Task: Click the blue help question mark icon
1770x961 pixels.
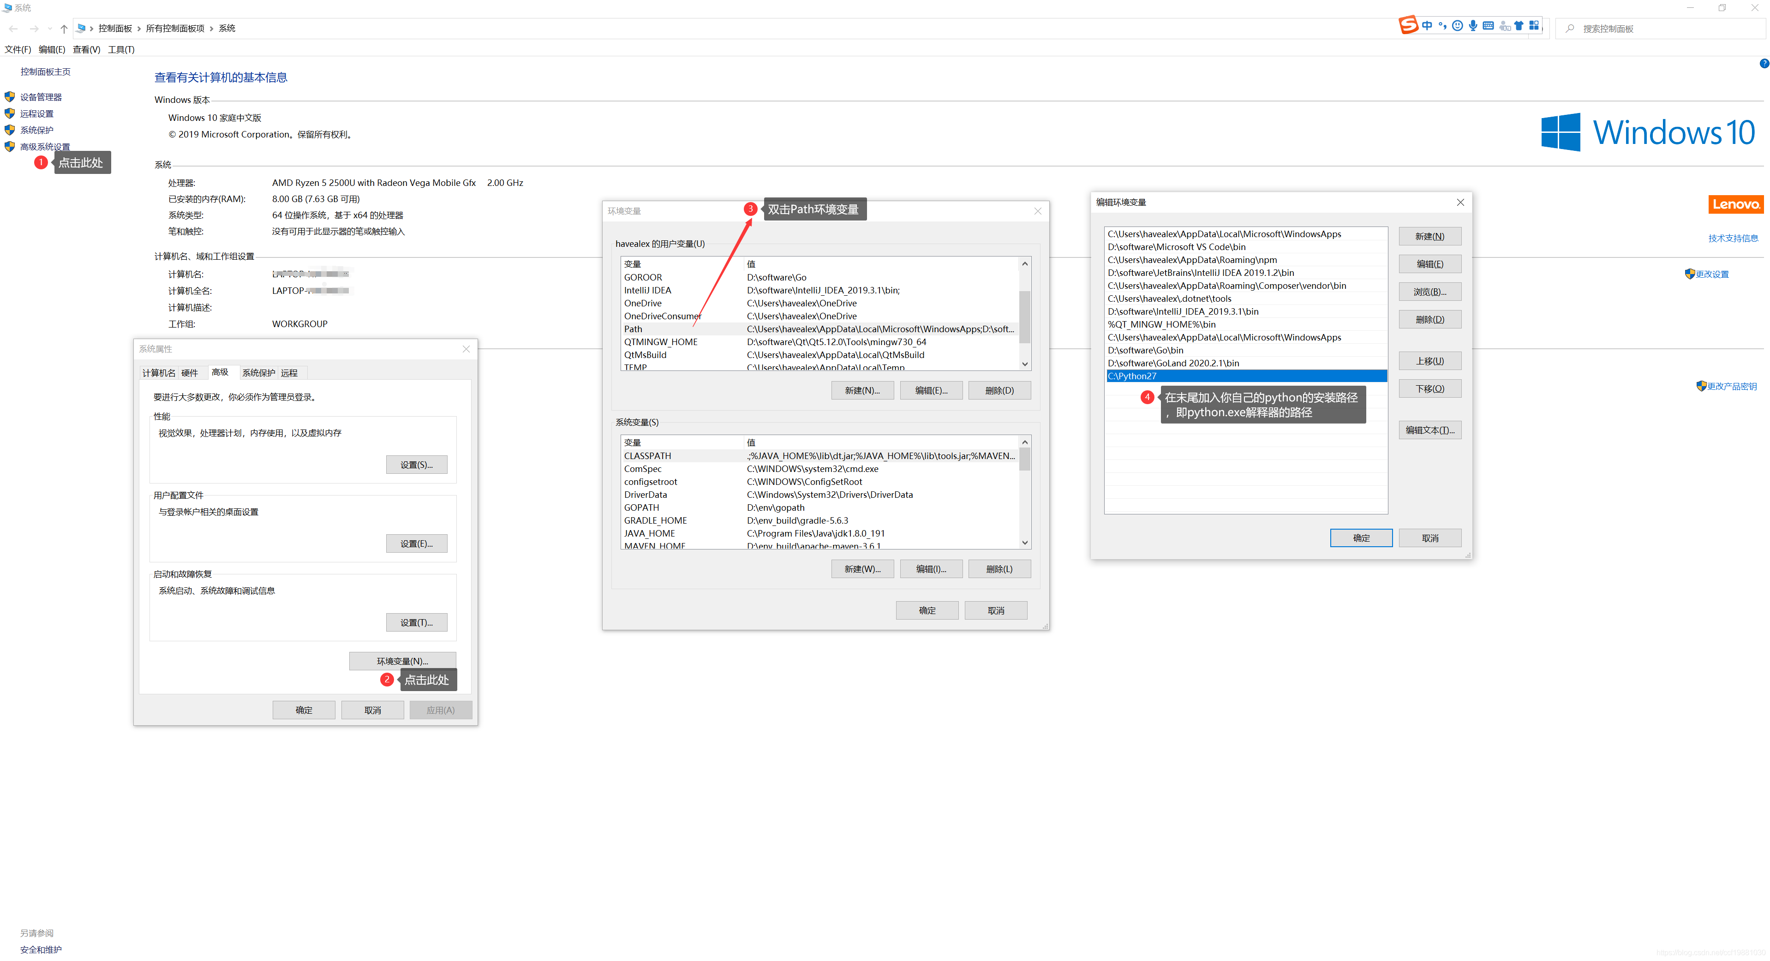Action: [1764, 64]
